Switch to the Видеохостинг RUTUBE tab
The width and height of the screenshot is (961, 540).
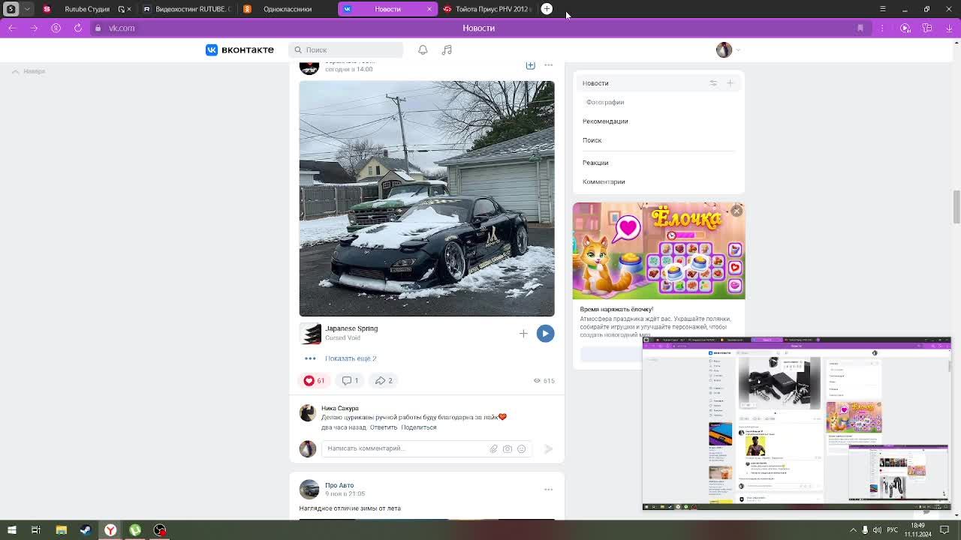[187, 9]
